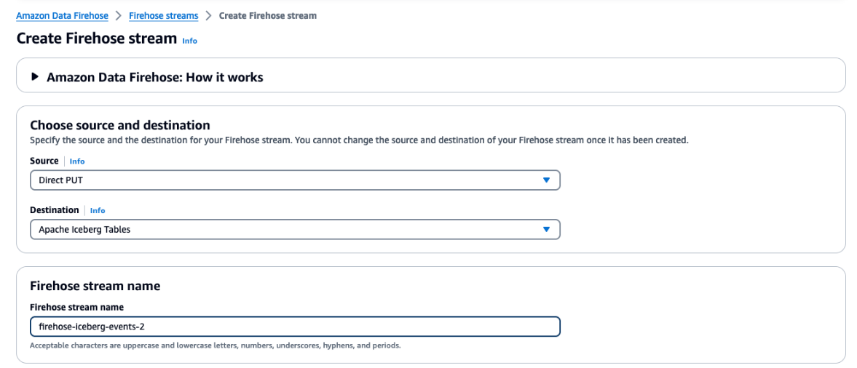The height and width of the screenshot is (368, 857).
Task: Open the Destination dropdown arrow
Action: pos(546,230)
